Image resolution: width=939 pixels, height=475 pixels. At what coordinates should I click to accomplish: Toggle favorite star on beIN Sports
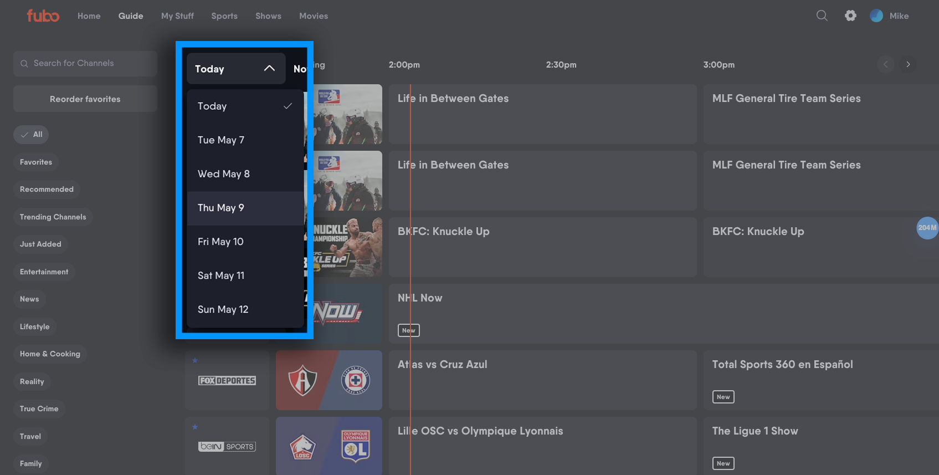(195, 427)
